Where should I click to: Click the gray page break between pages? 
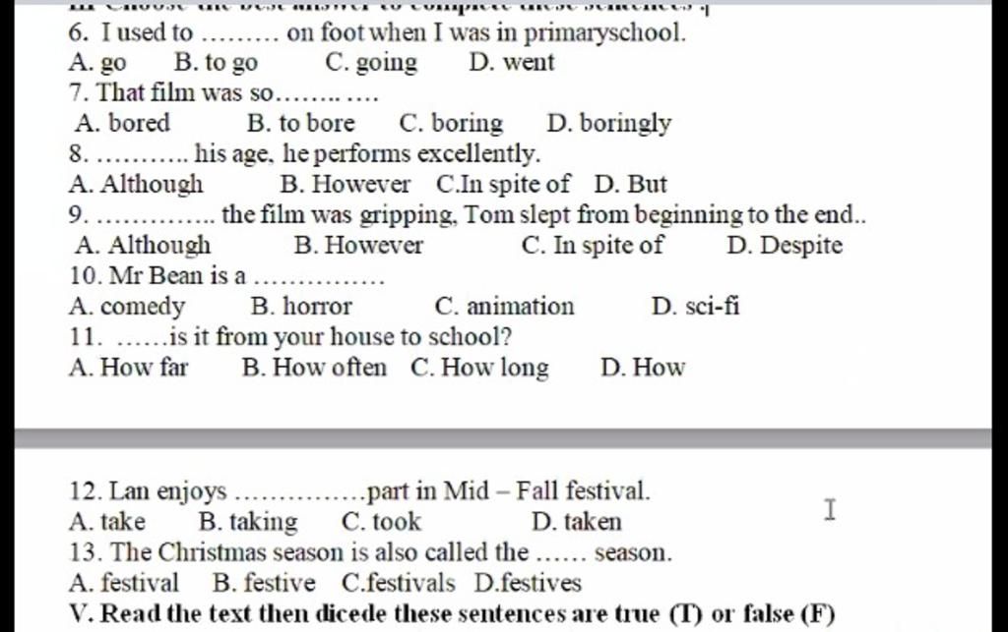[504, 439]
